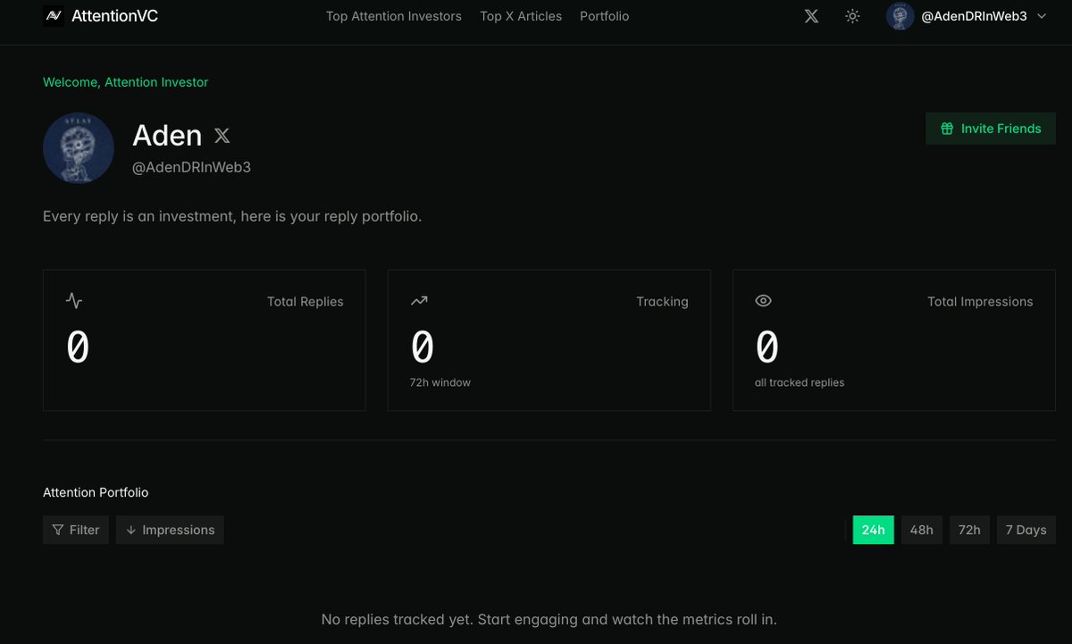The width and height of the screenshot is (1072, 644).
Task: Click the 'Welcome, Attention Investor' text
Action: click(x=126, y=82)
